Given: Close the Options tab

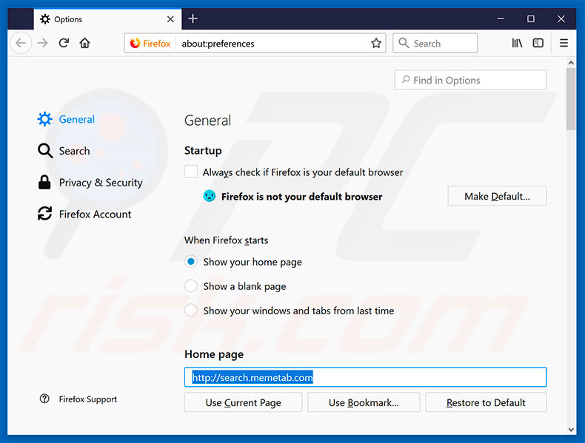Looking at the screenshot, I should point(170,19).
